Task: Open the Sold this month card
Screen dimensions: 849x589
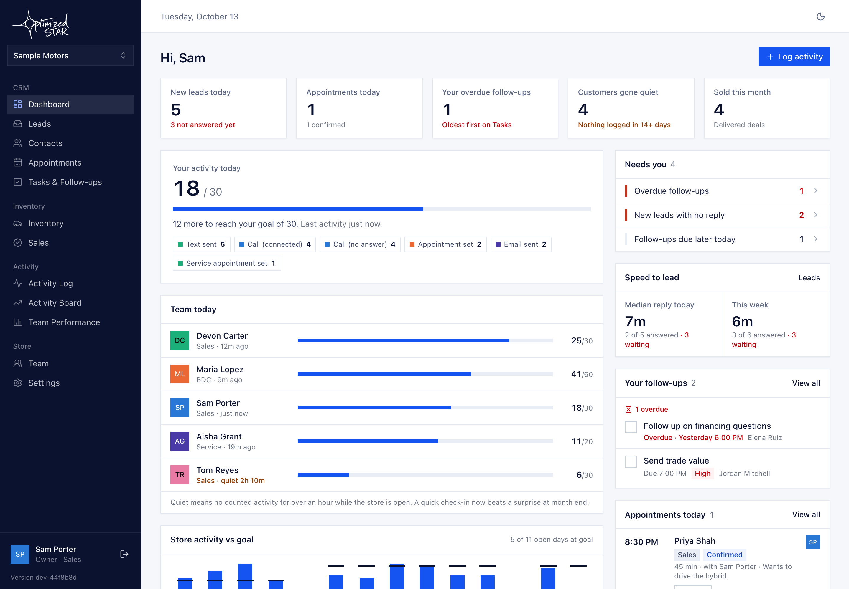Action: (x=767, y=108)
